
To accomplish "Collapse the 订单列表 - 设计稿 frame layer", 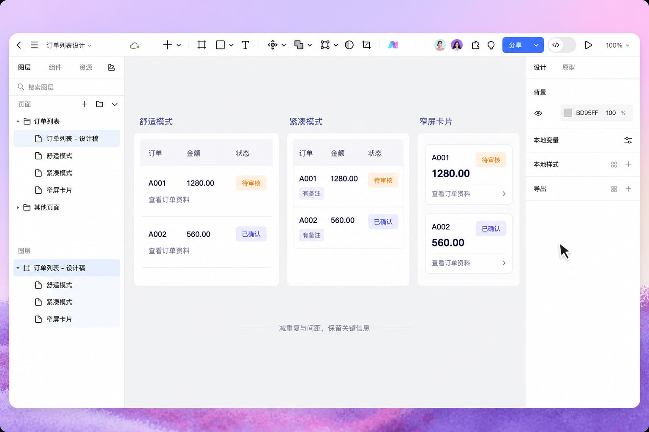I will click(x=18, y=268).
